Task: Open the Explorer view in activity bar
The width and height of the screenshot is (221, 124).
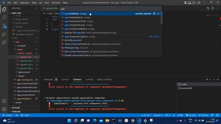Action: [4, 9]
